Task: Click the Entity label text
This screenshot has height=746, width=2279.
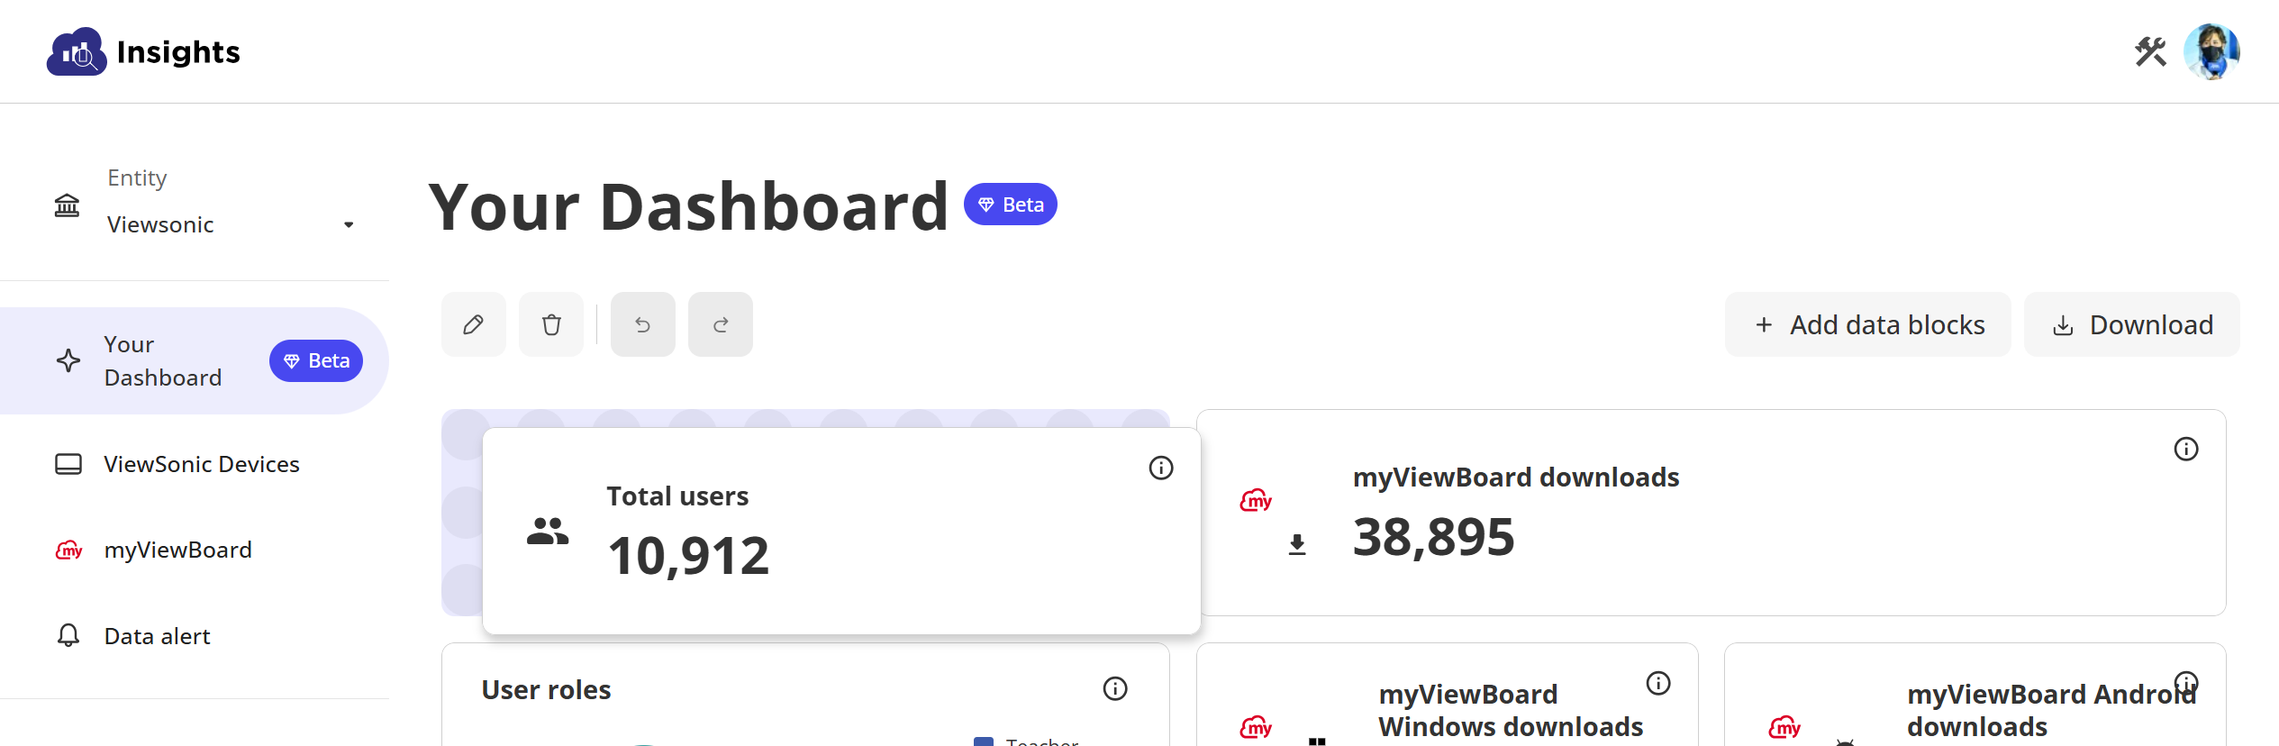Action: [137, 177]
